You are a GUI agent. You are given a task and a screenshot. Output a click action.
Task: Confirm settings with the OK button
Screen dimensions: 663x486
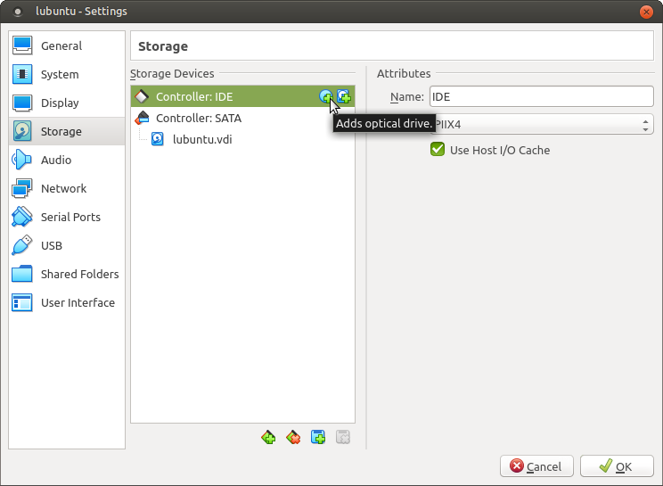point(617,466)
